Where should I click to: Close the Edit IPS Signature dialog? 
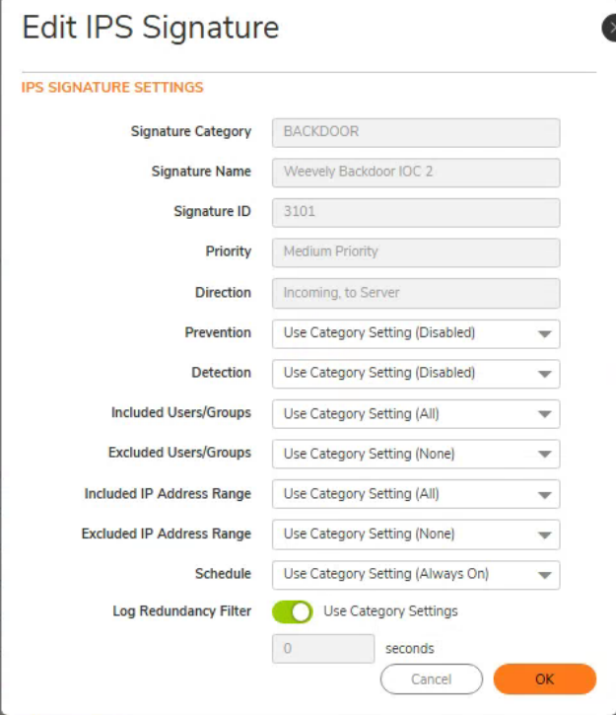[609, 29]
